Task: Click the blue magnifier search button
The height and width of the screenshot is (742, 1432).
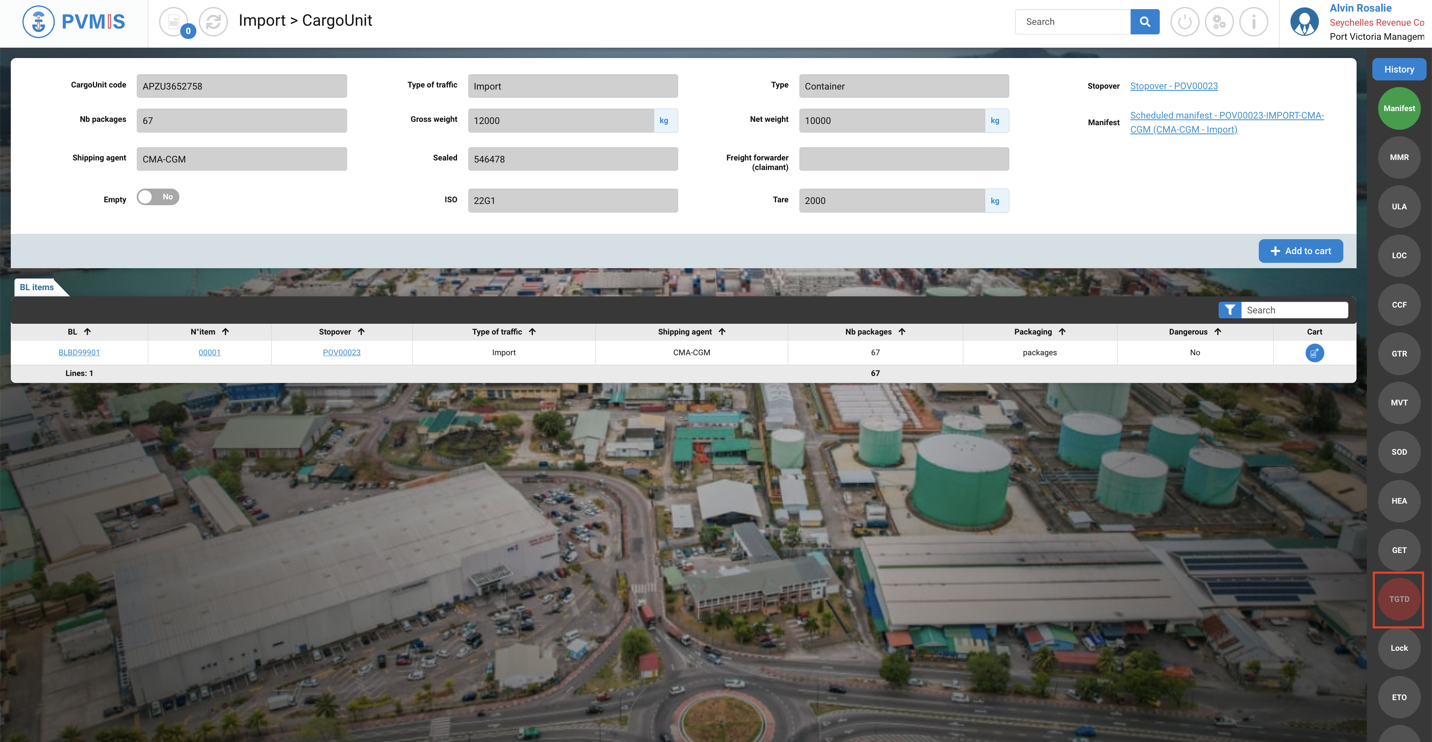Action: (1144, 22)
